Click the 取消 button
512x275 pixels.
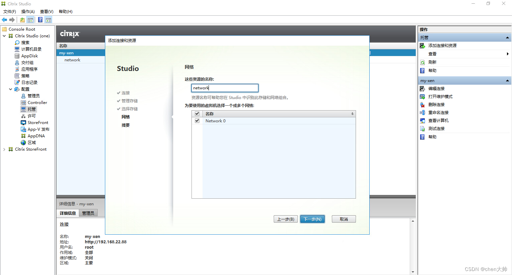coord(344,219)
